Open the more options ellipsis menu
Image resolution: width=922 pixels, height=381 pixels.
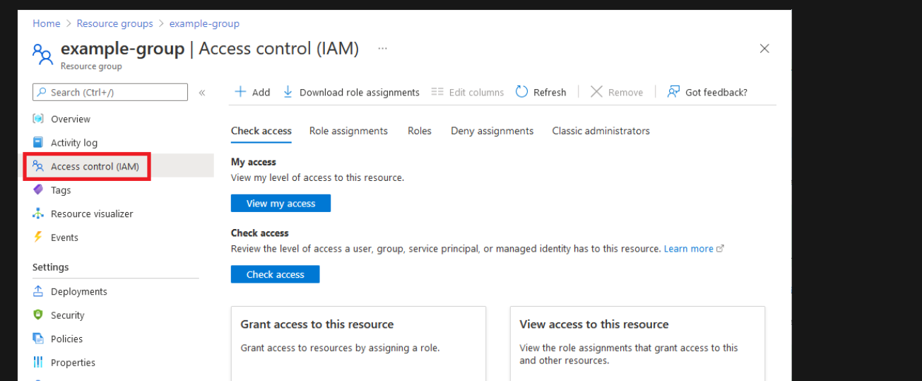382,48
